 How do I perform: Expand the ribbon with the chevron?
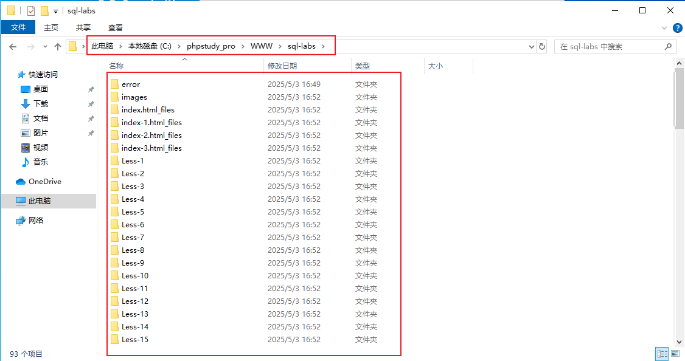point(664,28)
